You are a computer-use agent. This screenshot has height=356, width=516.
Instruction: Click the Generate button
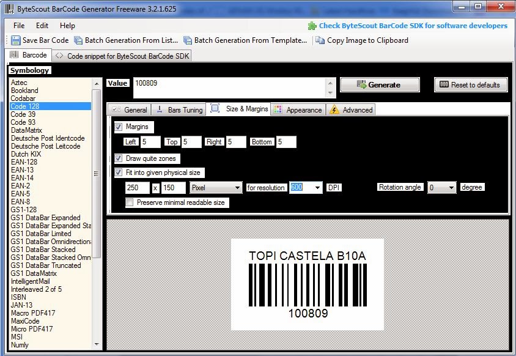click(x=380, y=84)
